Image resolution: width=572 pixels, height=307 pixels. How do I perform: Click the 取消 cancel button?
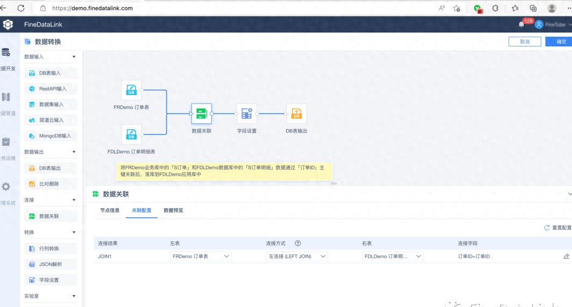pyautogui.click(x=524, y=42)
